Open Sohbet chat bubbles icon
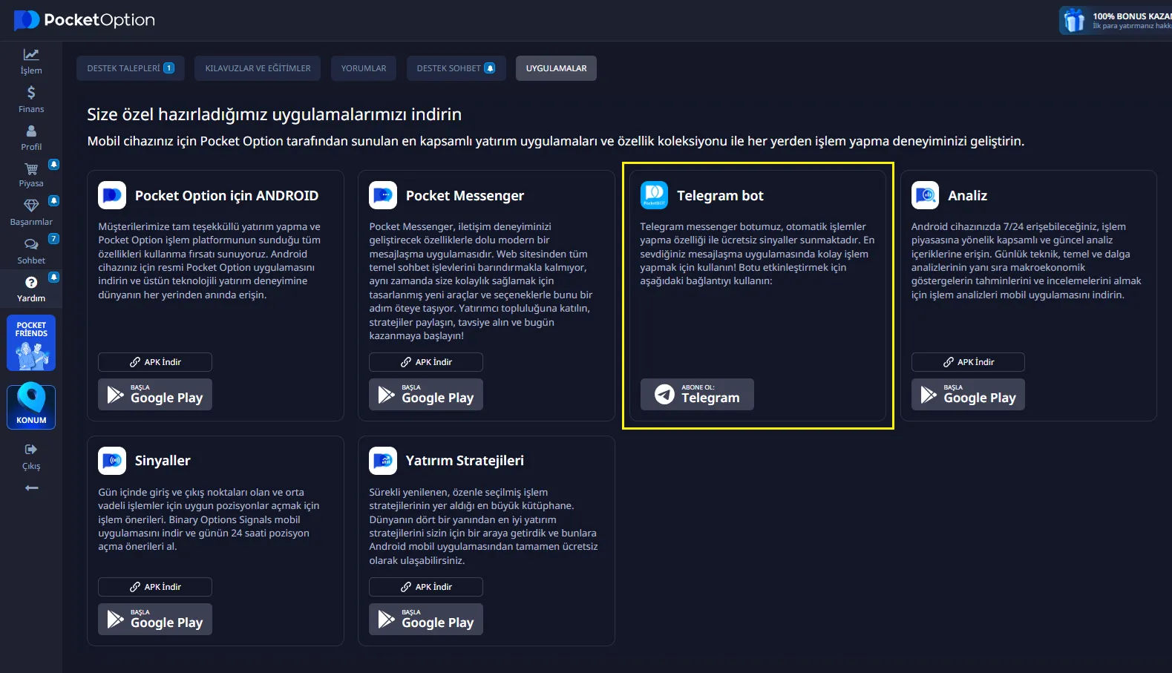Screen dimensions: 1172x673 (31, 244)
